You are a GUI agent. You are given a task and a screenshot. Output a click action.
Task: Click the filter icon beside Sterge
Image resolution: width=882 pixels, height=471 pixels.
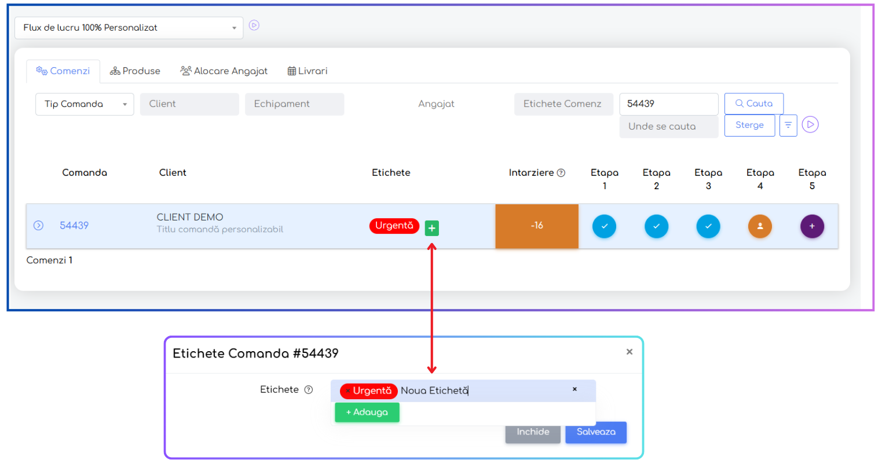788,125
